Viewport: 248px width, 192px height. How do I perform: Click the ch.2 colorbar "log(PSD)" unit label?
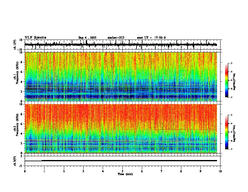tap(235, 134)
